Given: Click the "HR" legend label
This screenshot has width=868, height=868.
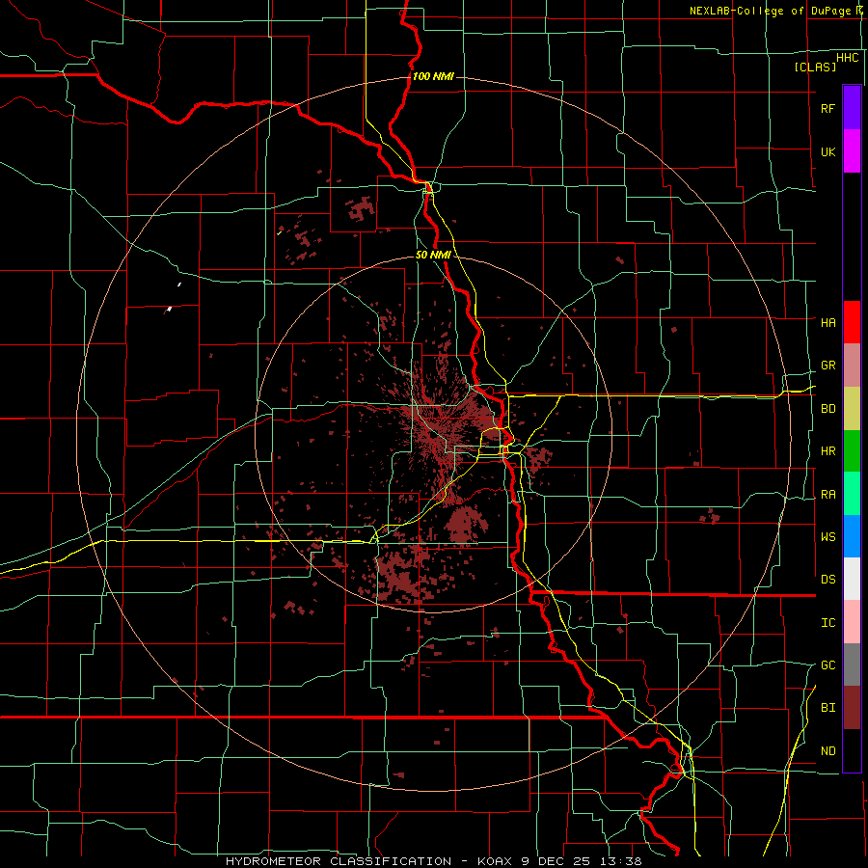Looking at the screenshot, I should [827, 451].
